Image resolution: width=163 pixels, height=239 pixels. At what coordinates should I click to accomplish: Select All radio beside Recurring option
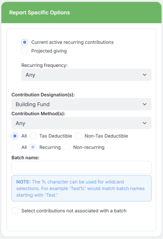[x=15, y=147]
